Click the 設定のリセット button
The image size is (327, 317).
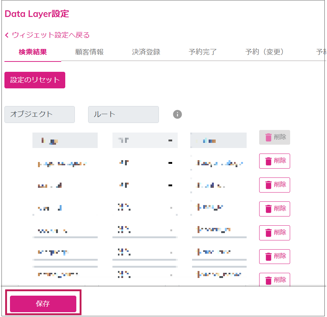pyautogui.click(x=35, y=80)
